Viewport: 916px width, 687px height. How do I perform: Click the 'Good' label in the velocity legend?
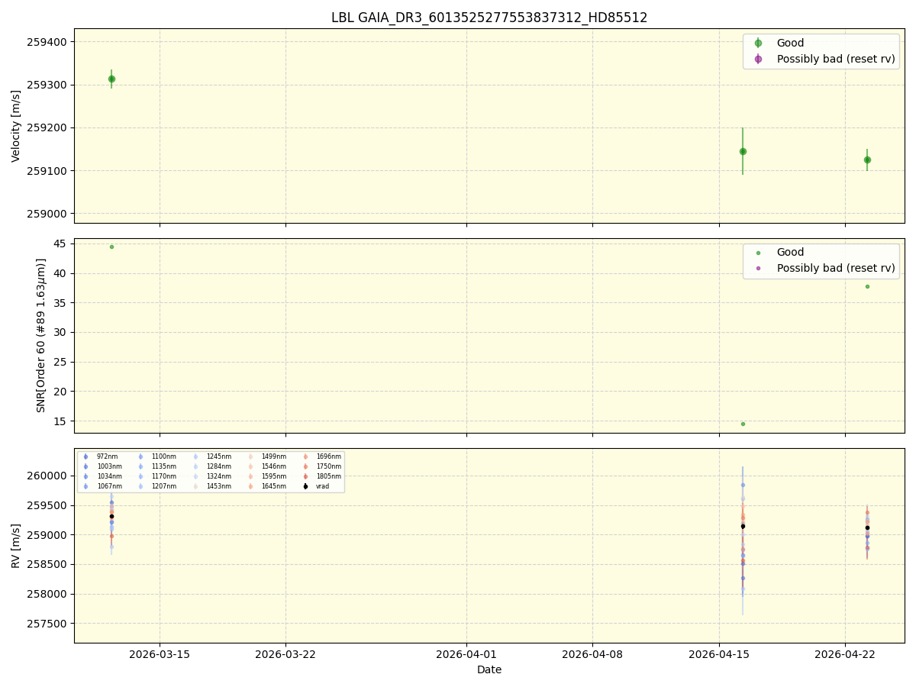coord(790,44)
